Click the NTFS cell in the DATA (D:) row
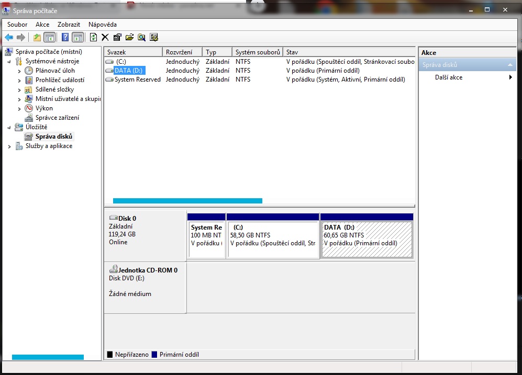The height and width of the screenshot is (375, 522). (243, 71)
